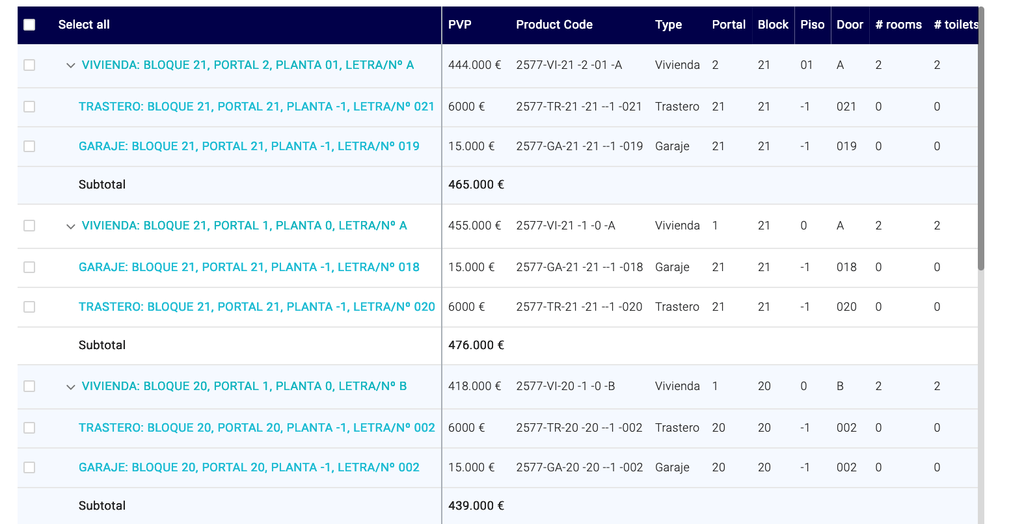Check the Select all checkbox
This screenshot has height=524, width=1011.
29,25
